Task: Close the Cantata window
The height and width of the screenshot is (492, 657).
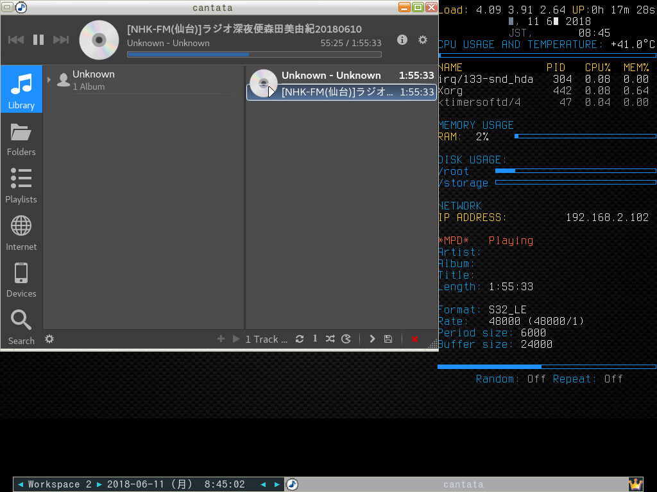Action: point(431,7)
